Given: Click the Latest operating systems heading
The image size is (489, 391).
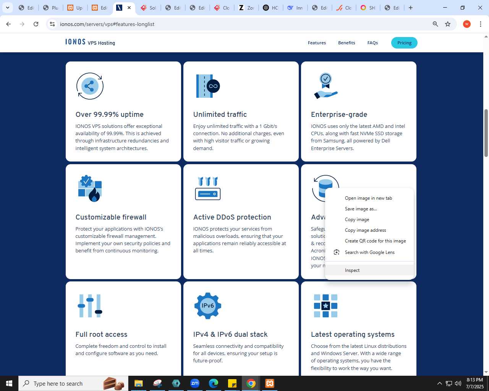Looking at the screenshot, I should 353,334.
